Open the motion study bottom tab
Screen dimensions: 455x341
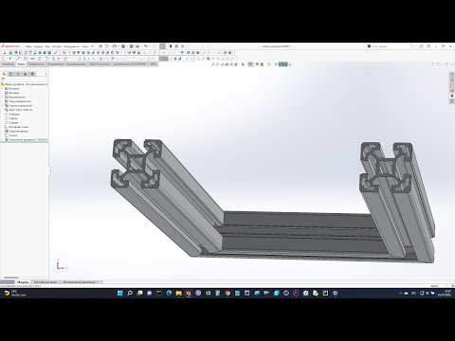[x=82, y=282]
